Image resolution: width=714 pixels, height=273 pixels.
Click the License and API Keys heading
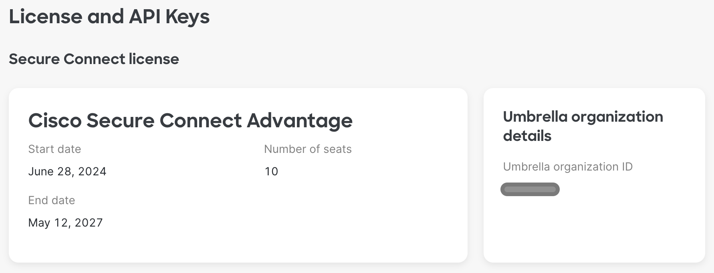(x=109, y=17)
